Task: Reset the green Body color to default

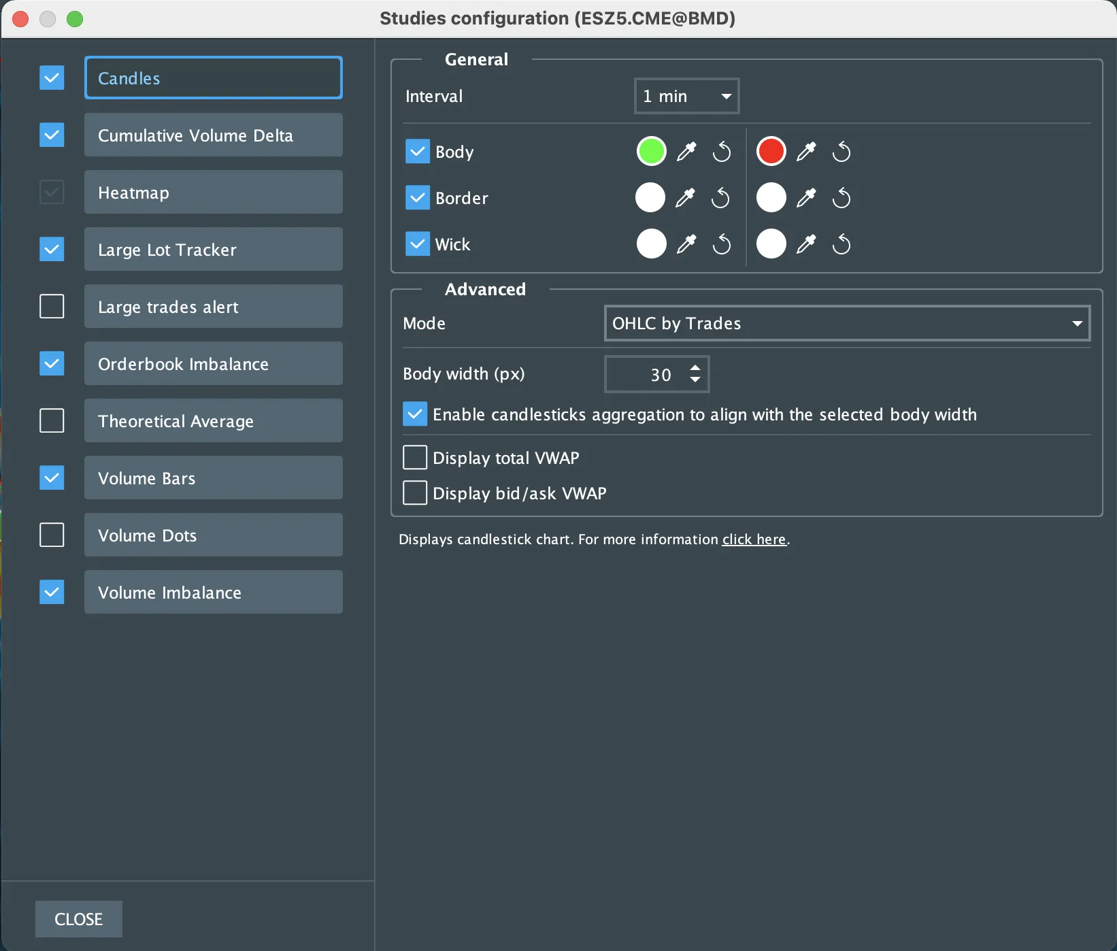Action: coord(722,152)
